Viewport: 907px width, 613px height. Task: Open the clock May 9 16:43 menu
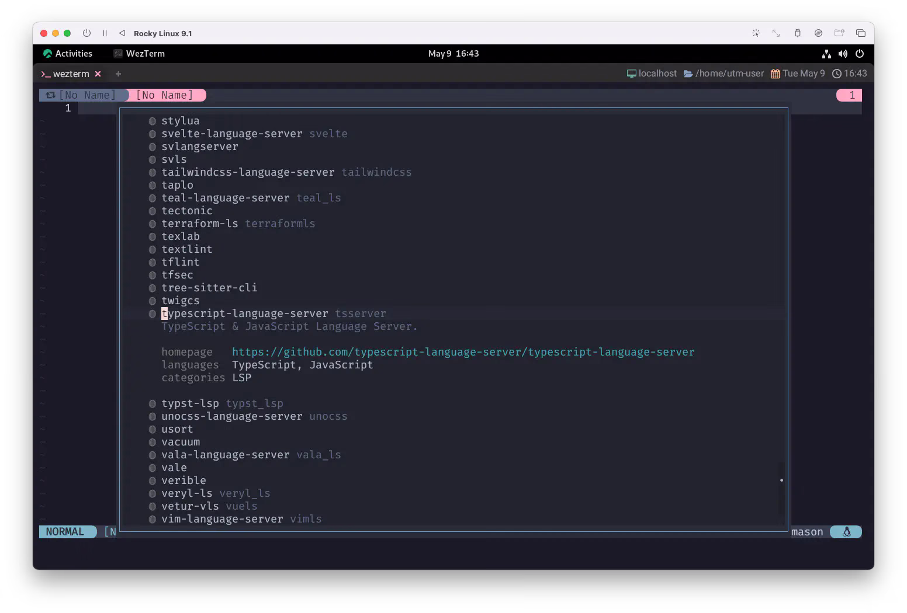(x=453, y=54)
